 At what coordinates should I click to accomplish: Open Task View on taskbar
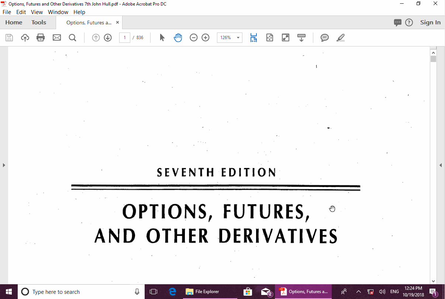pos(153,292)
